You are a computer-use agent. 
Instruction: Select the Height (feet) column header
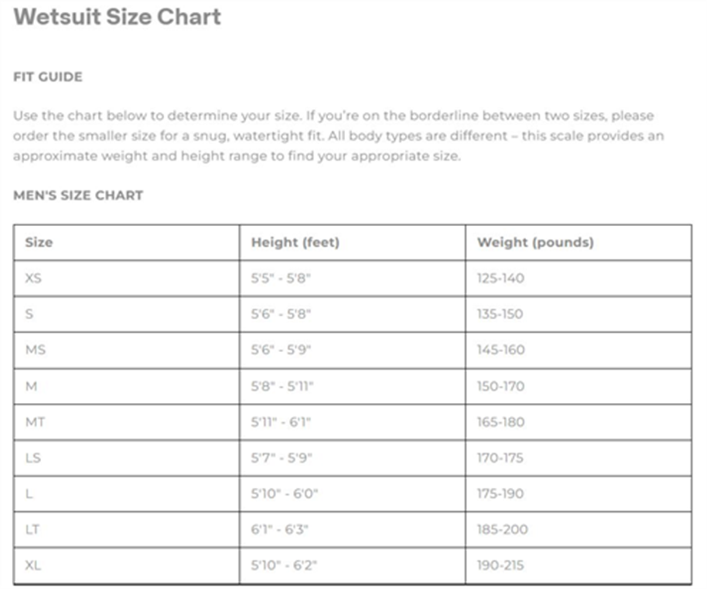(x=295, y=242)
